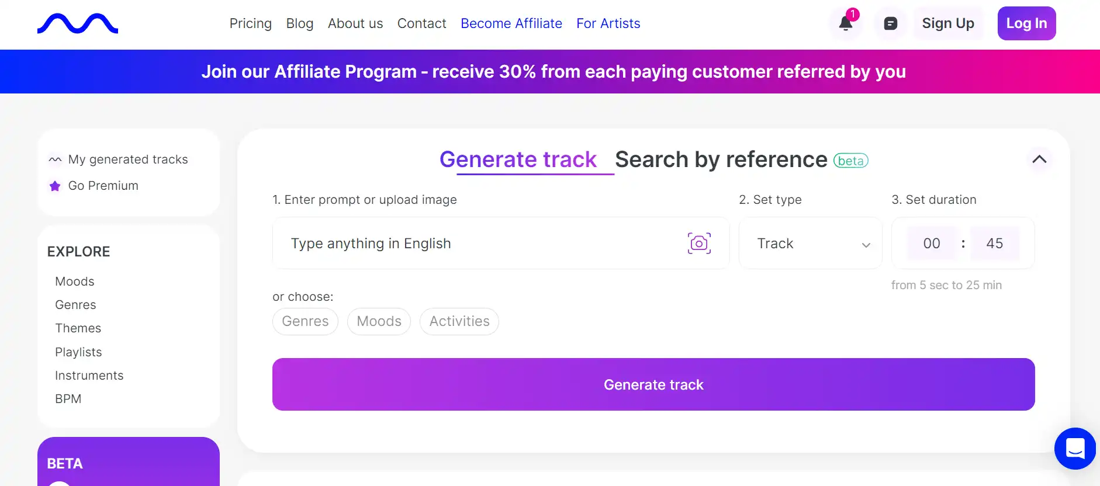
Task: Click the seconds field showing 45
Action: (994, 244)
